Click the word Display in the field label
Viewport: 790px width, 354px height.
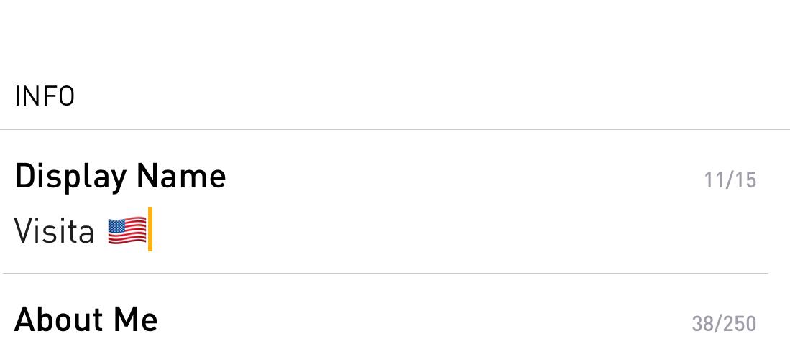pyautogui.click(x=70, y=177)
